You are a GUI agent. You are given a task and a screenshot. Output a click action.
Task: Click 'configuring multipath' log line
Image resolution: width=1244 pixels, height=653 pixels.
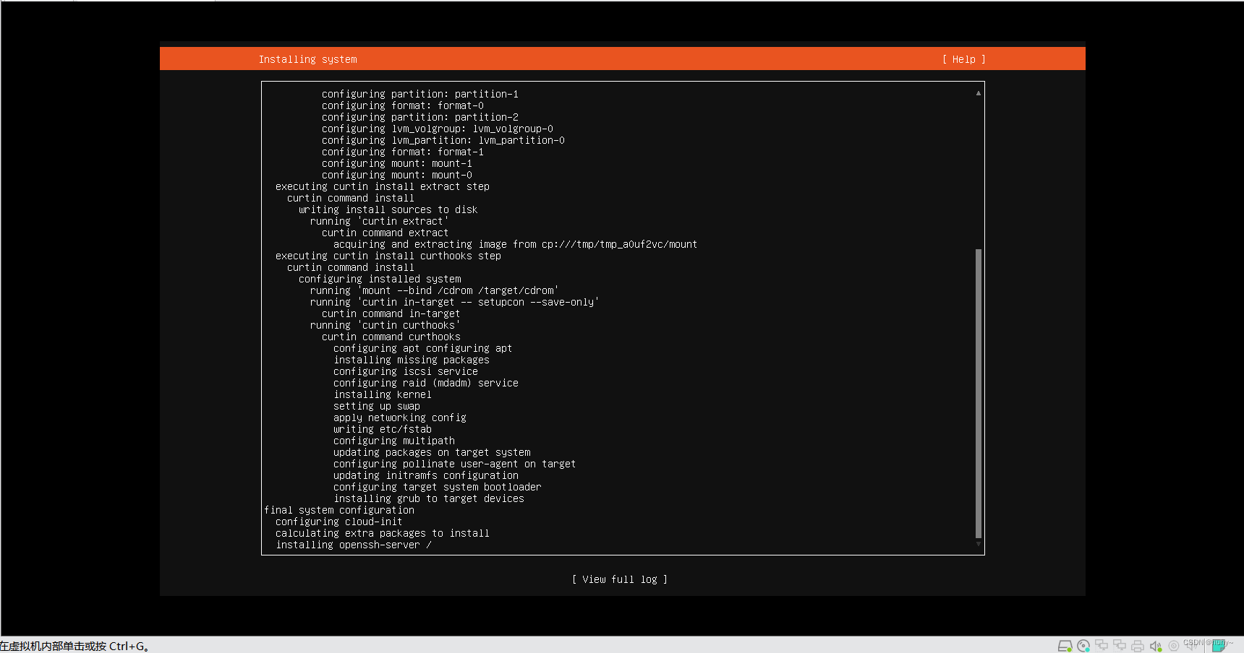tap(393, 441)
